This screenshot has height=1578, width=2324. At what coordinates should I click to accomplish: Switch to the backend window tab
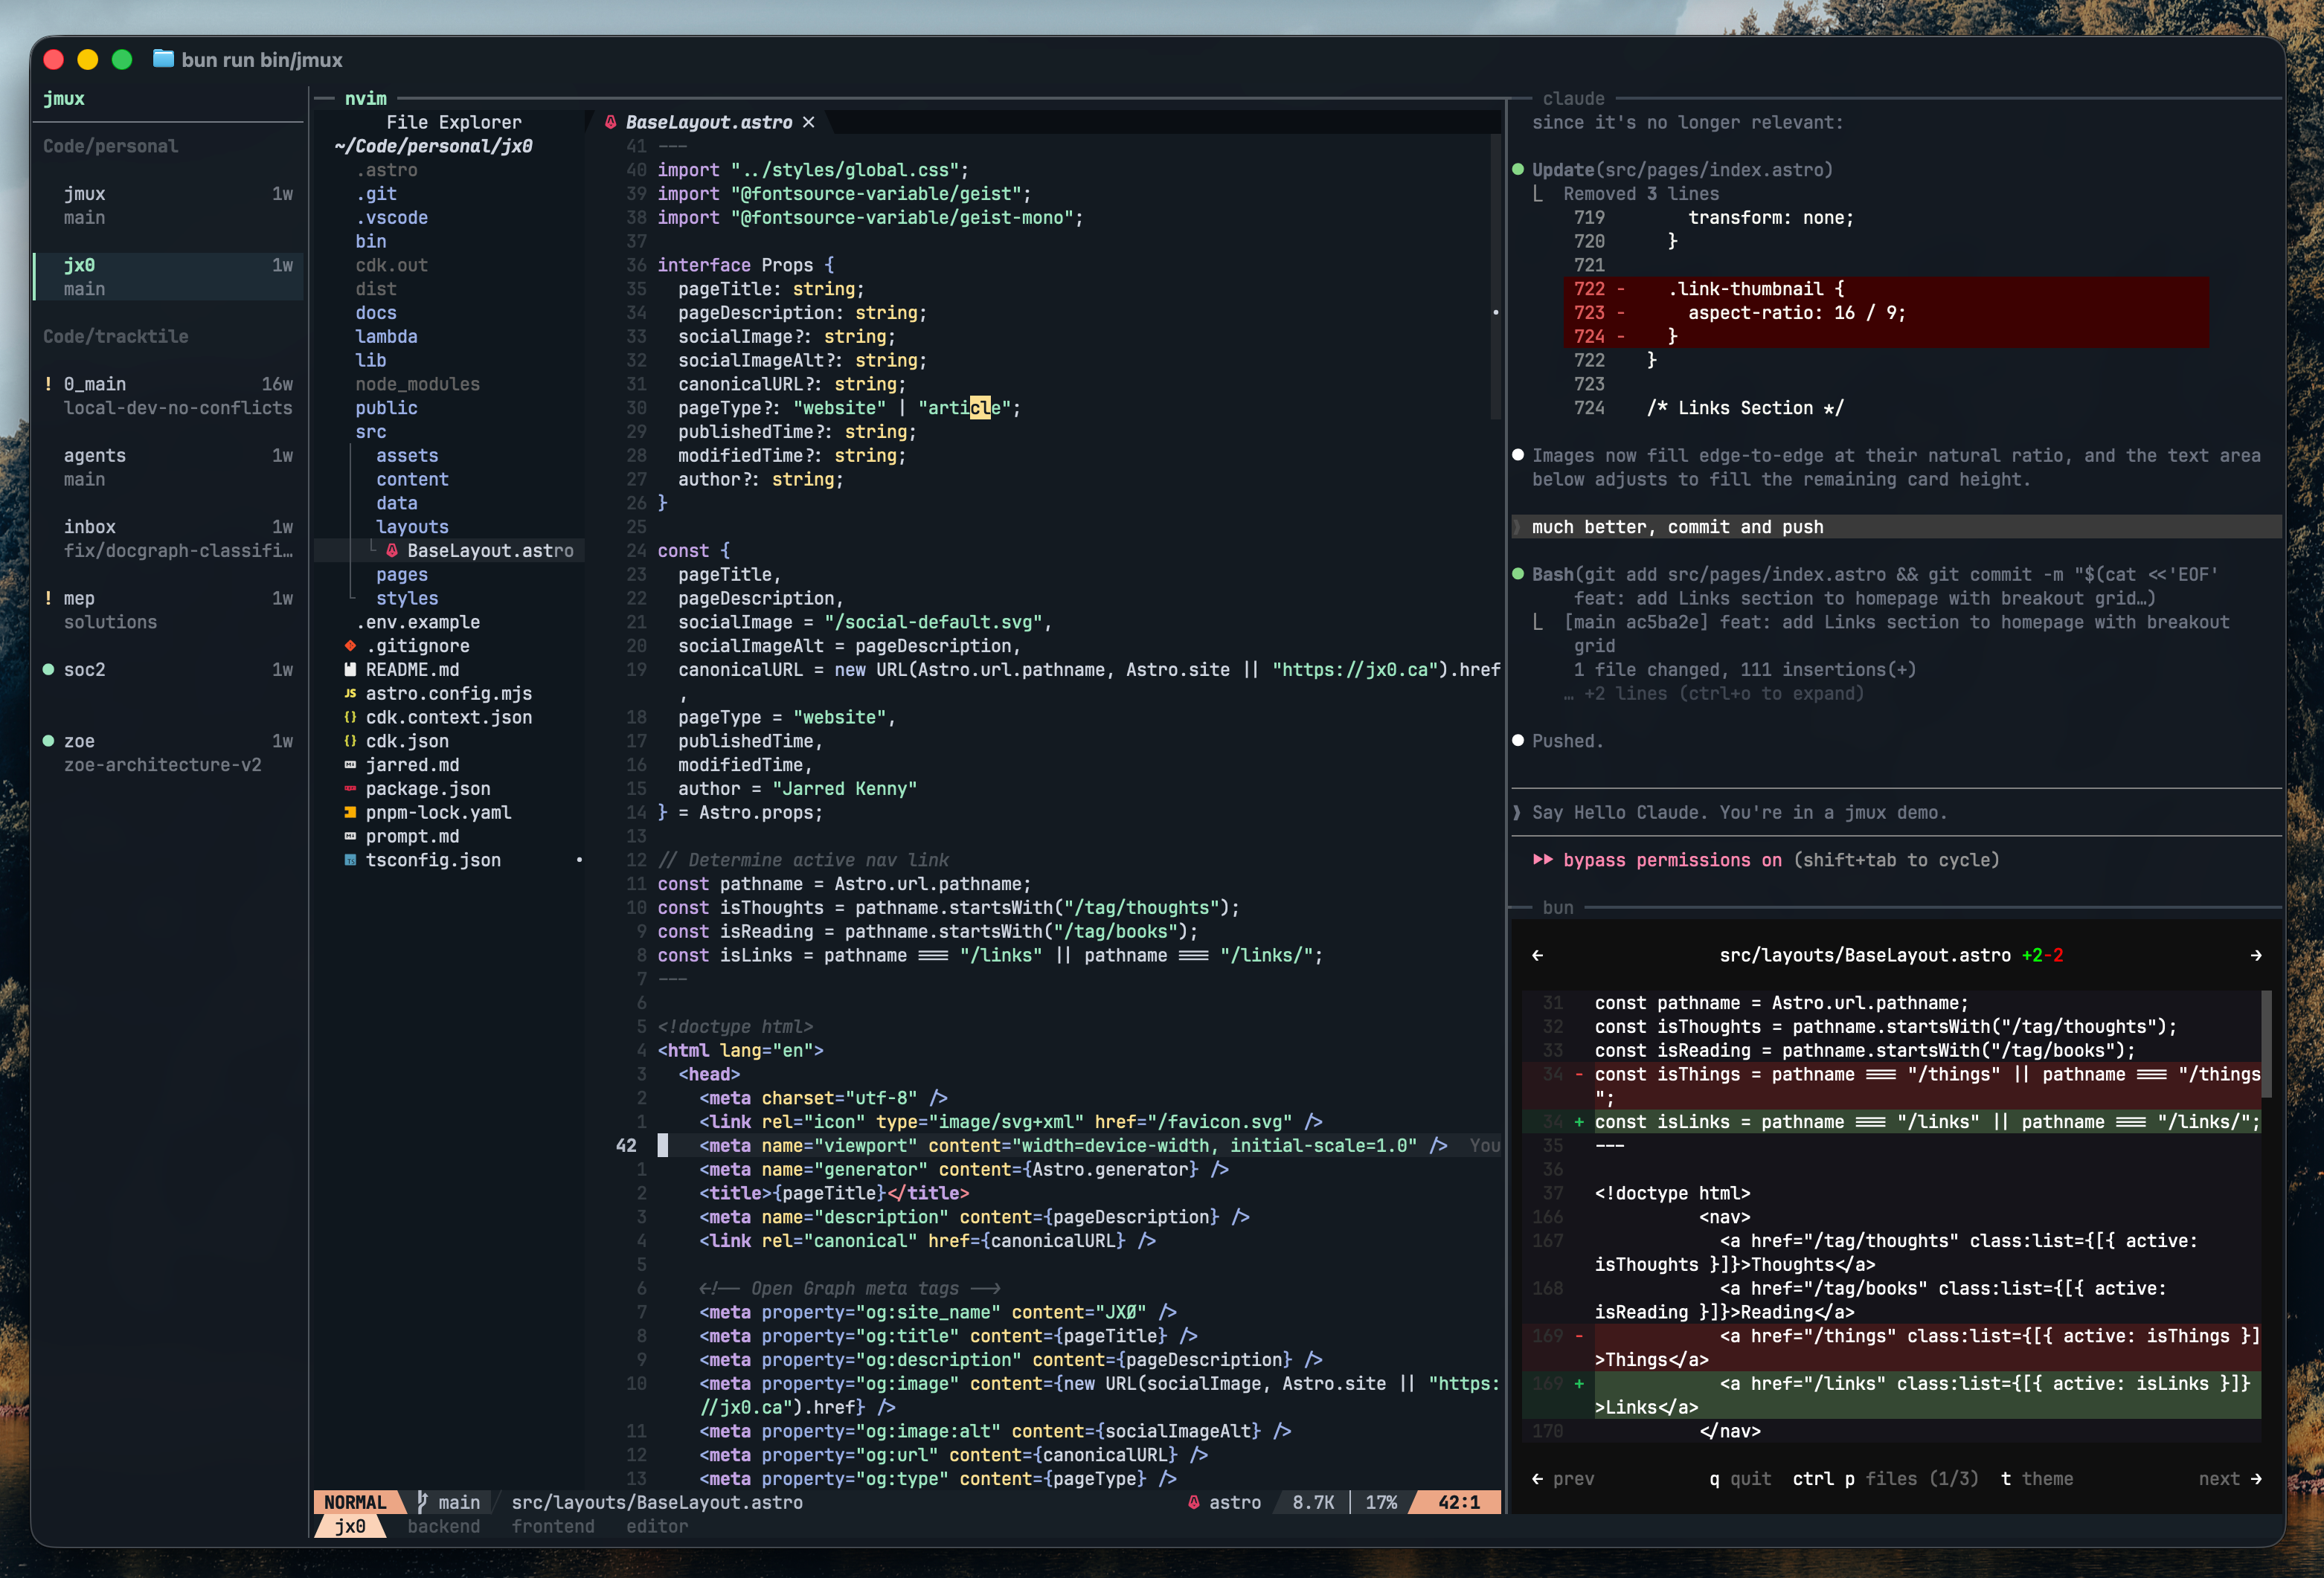443,1526
